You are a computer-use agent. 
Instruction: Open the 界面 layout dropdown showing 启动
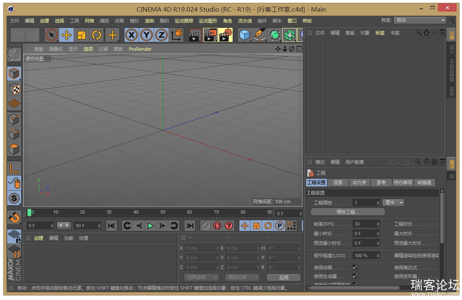pos(420,20)
